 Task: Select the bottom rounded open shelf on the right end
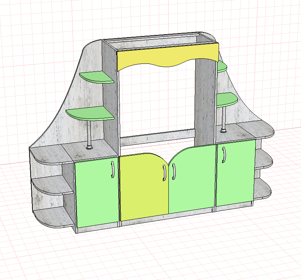pos(262,189)
